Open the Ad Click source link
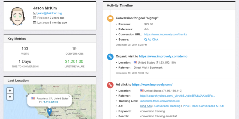Viewport: 239px width, 119px height. [x=153, y=39]
